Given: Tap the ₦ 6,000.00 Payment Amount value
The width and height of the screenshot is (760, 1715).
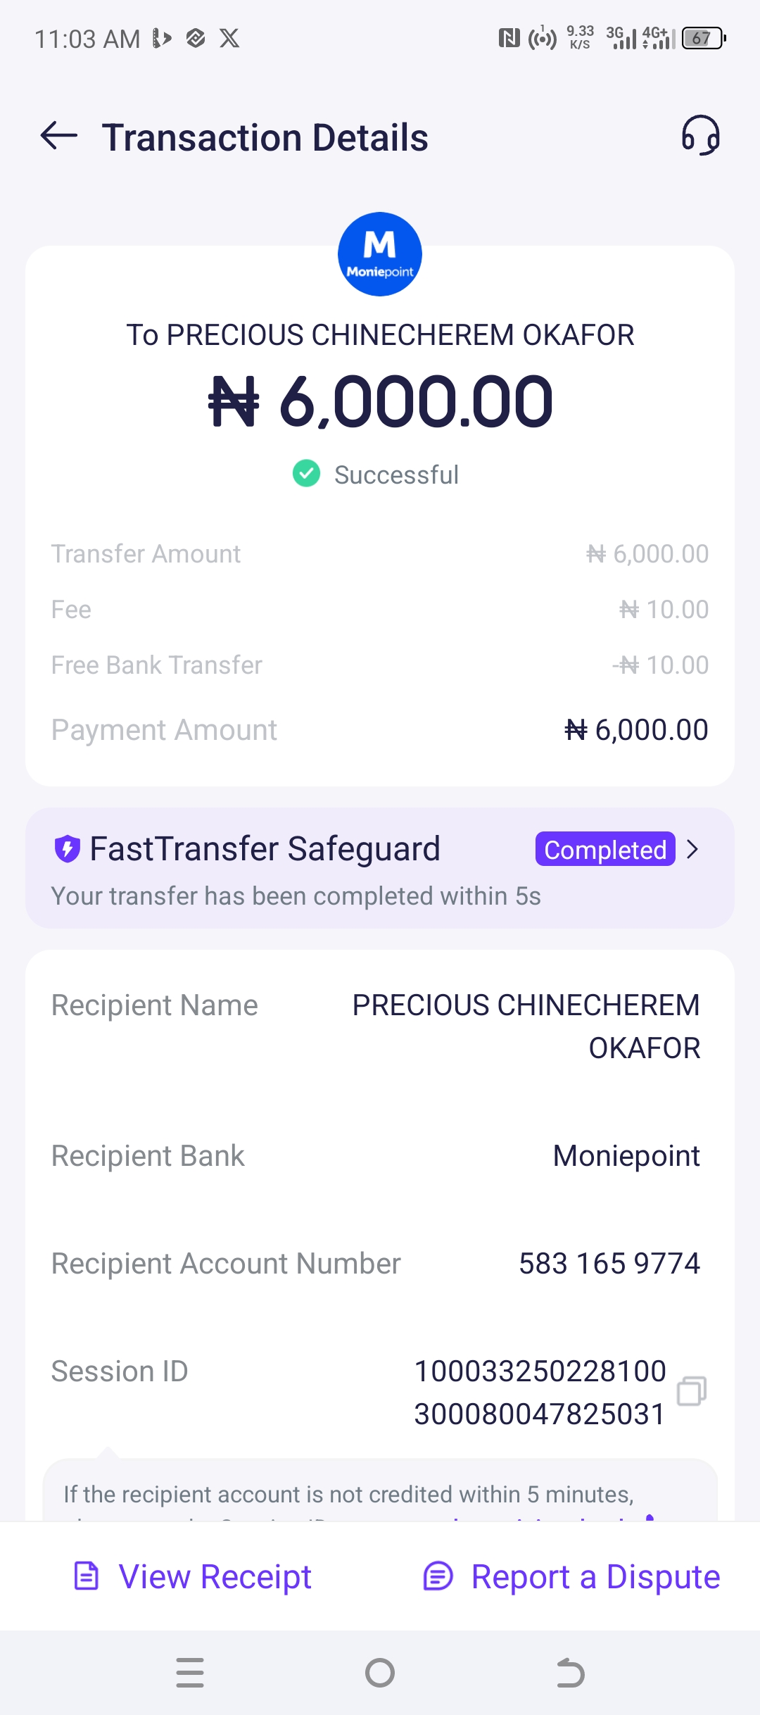Looking at the screenshot, I should point(636,730).
